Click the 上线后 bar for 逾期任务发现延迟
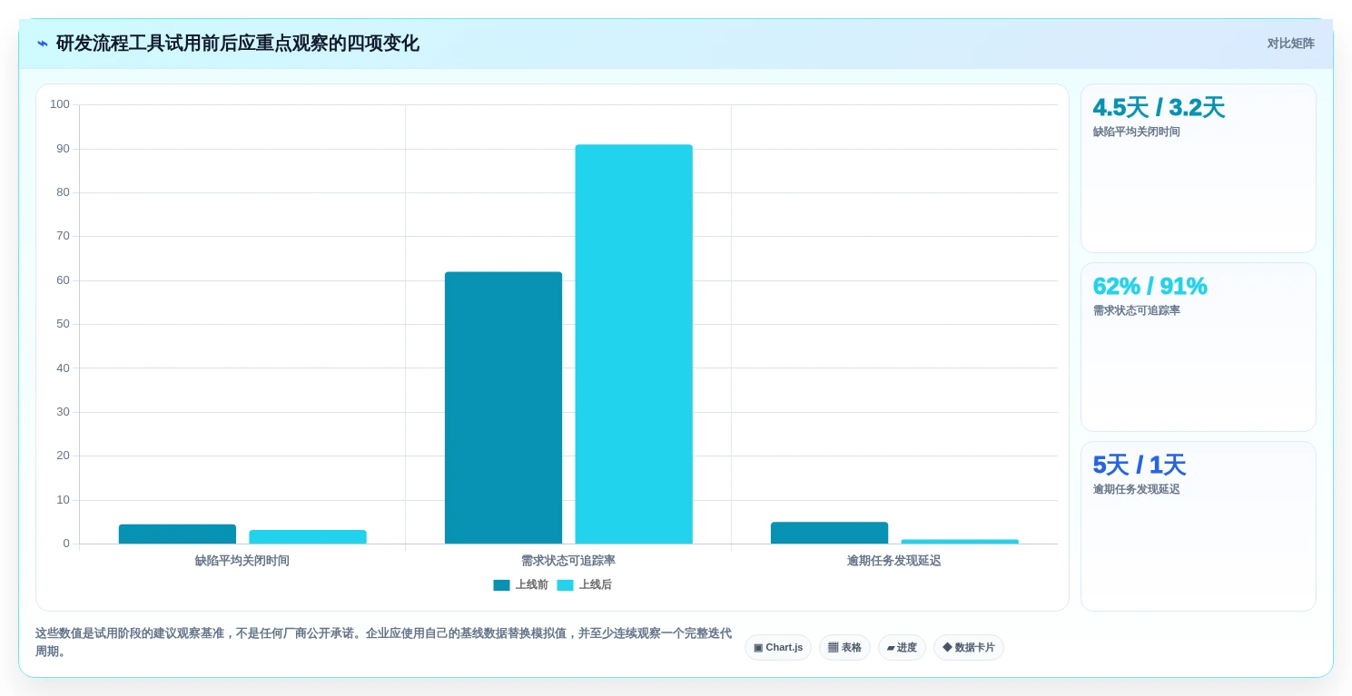 (x=960, y=542)
